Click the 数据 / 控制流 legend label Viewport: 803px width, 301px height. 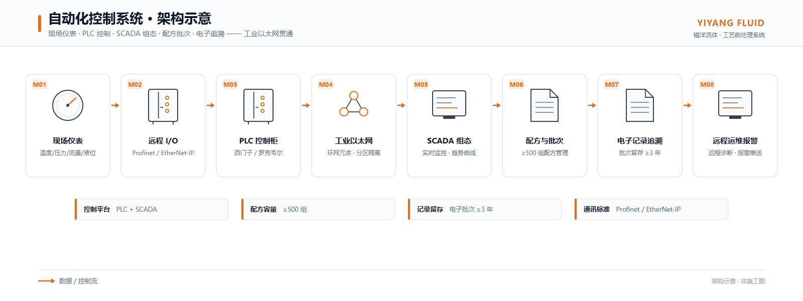coord(78,281)
